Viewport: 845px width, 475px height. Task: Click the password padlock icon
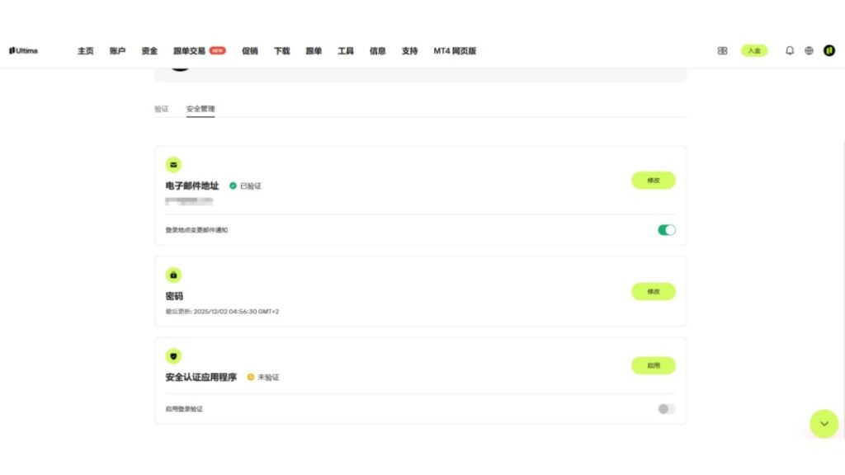coord(173,275)
